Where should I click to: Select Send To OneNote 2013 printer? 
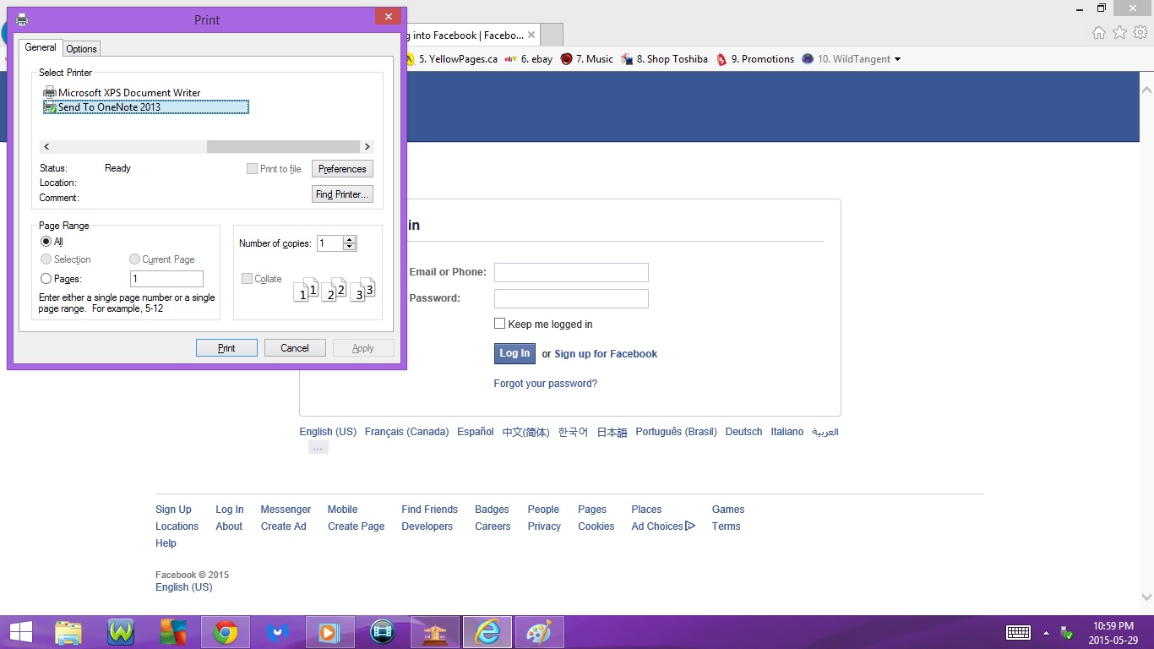pyautogui.click(x=146, y=107)
